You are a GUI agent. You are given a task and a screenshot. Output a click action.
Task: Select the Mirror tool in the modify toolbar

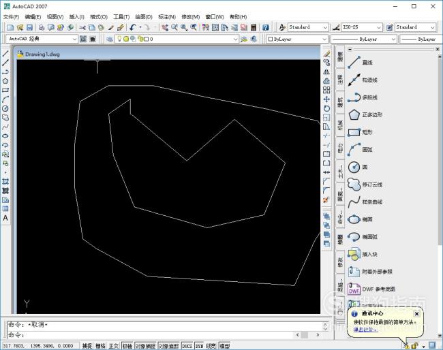pyautogui.click(x=326, y=71)
